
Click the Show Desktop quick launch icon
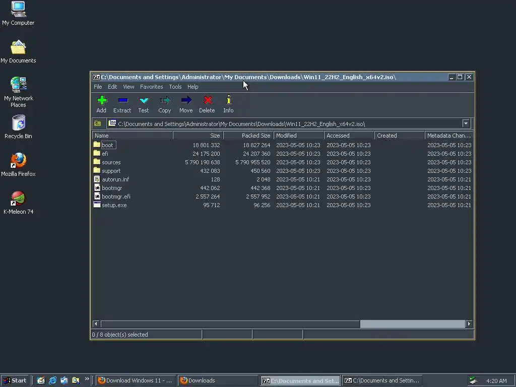[41, 380]
